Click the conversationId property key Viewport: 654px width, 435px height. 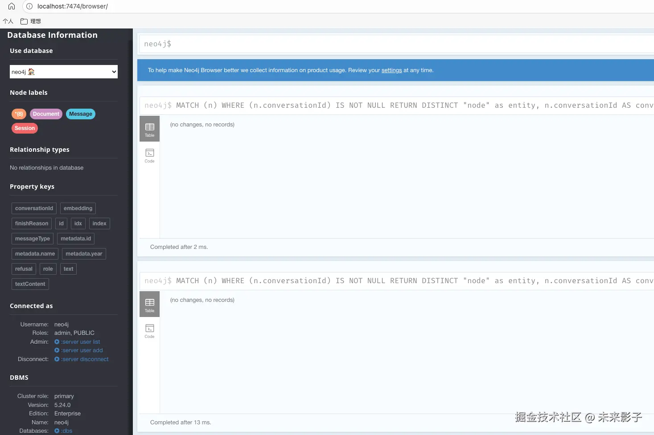tap(34, 208)
